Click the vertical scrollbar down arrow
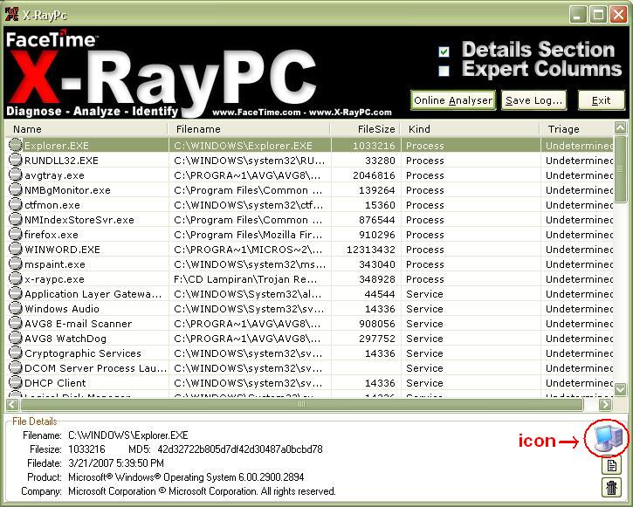633x507 pixels. coord(621,389)
